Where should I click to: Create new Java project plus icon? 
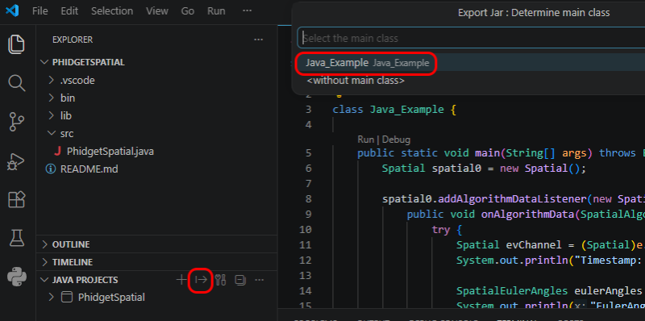click(x=181, y=280)
